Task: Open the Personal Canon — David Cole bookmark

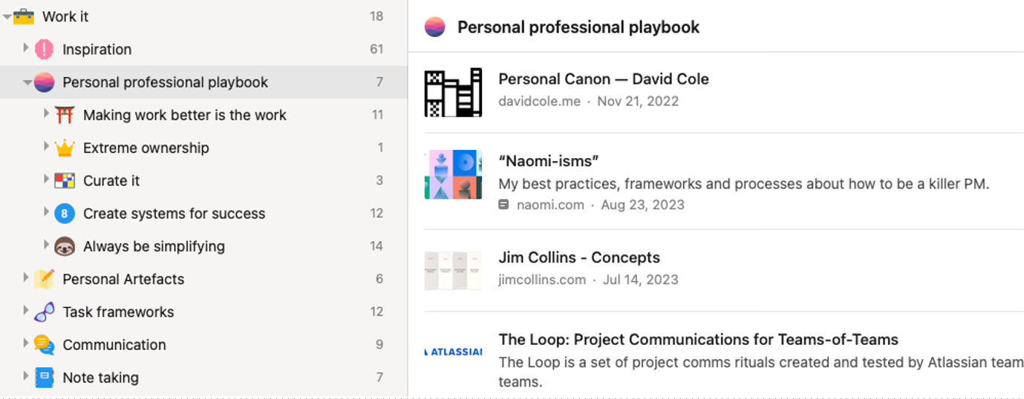Action: (x=603, y=79)
